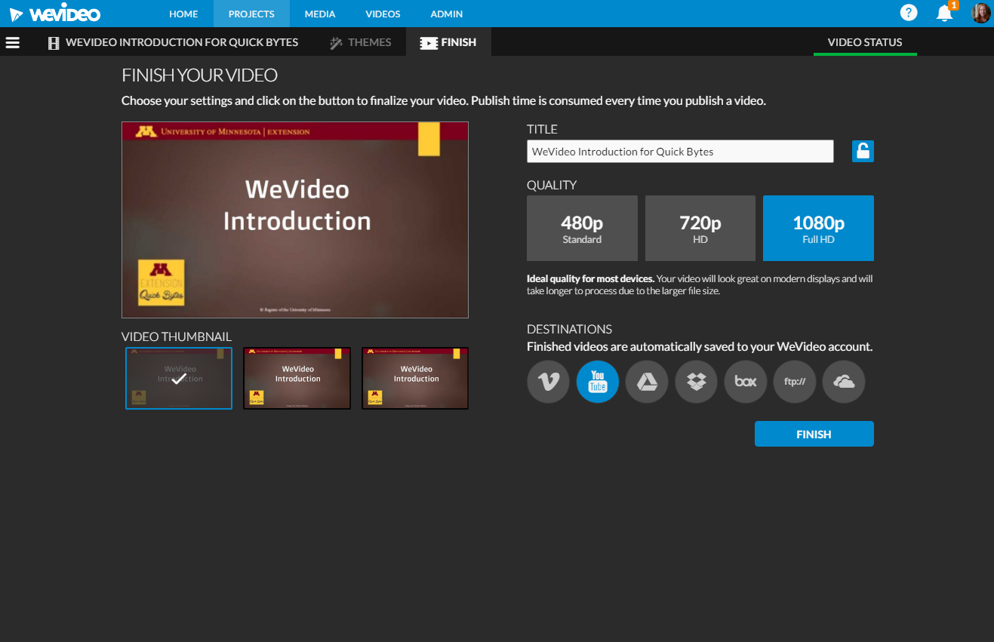The height and width of the screenshot is (642, 994).
Task: Share finished video to Vimeo
Action: click(x=548, y=382)
